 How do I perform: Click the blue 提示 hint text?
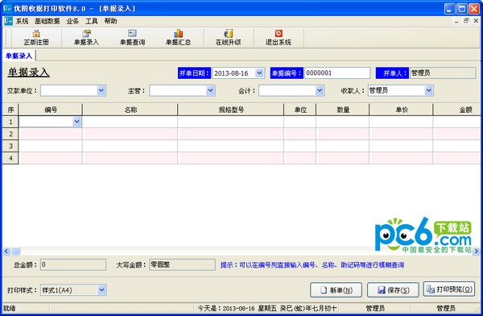(312, 264)
